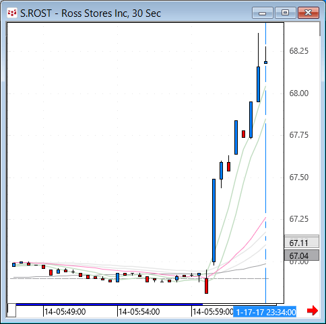The width and height of the screenshot is (326, 324).
Task: Click the 14-05:49:00 time axis label
Action: click(x=65, y=312)
